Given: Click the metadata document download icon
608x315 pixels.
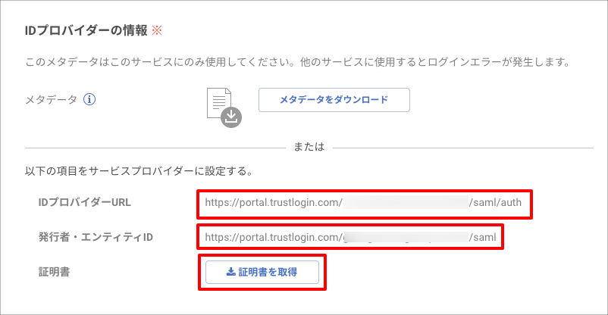Looking at the screenshot, I should point(224,108).
